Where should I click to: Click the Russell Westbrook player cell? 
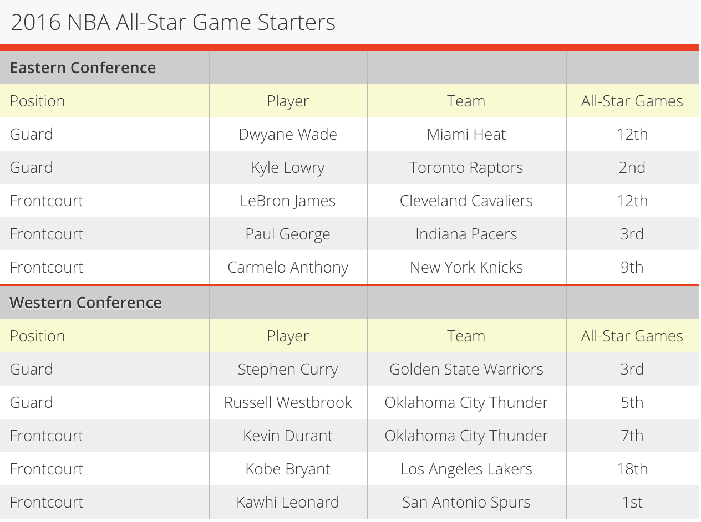pos(288,403)
